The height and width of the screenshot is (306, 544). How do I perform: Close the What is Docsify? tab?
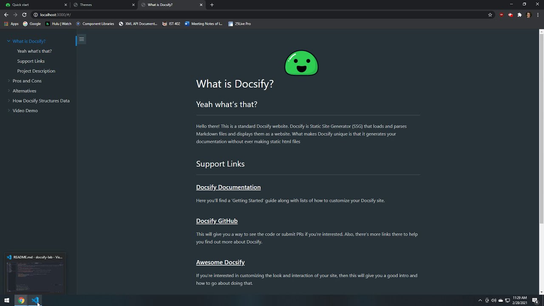[201, 5]
